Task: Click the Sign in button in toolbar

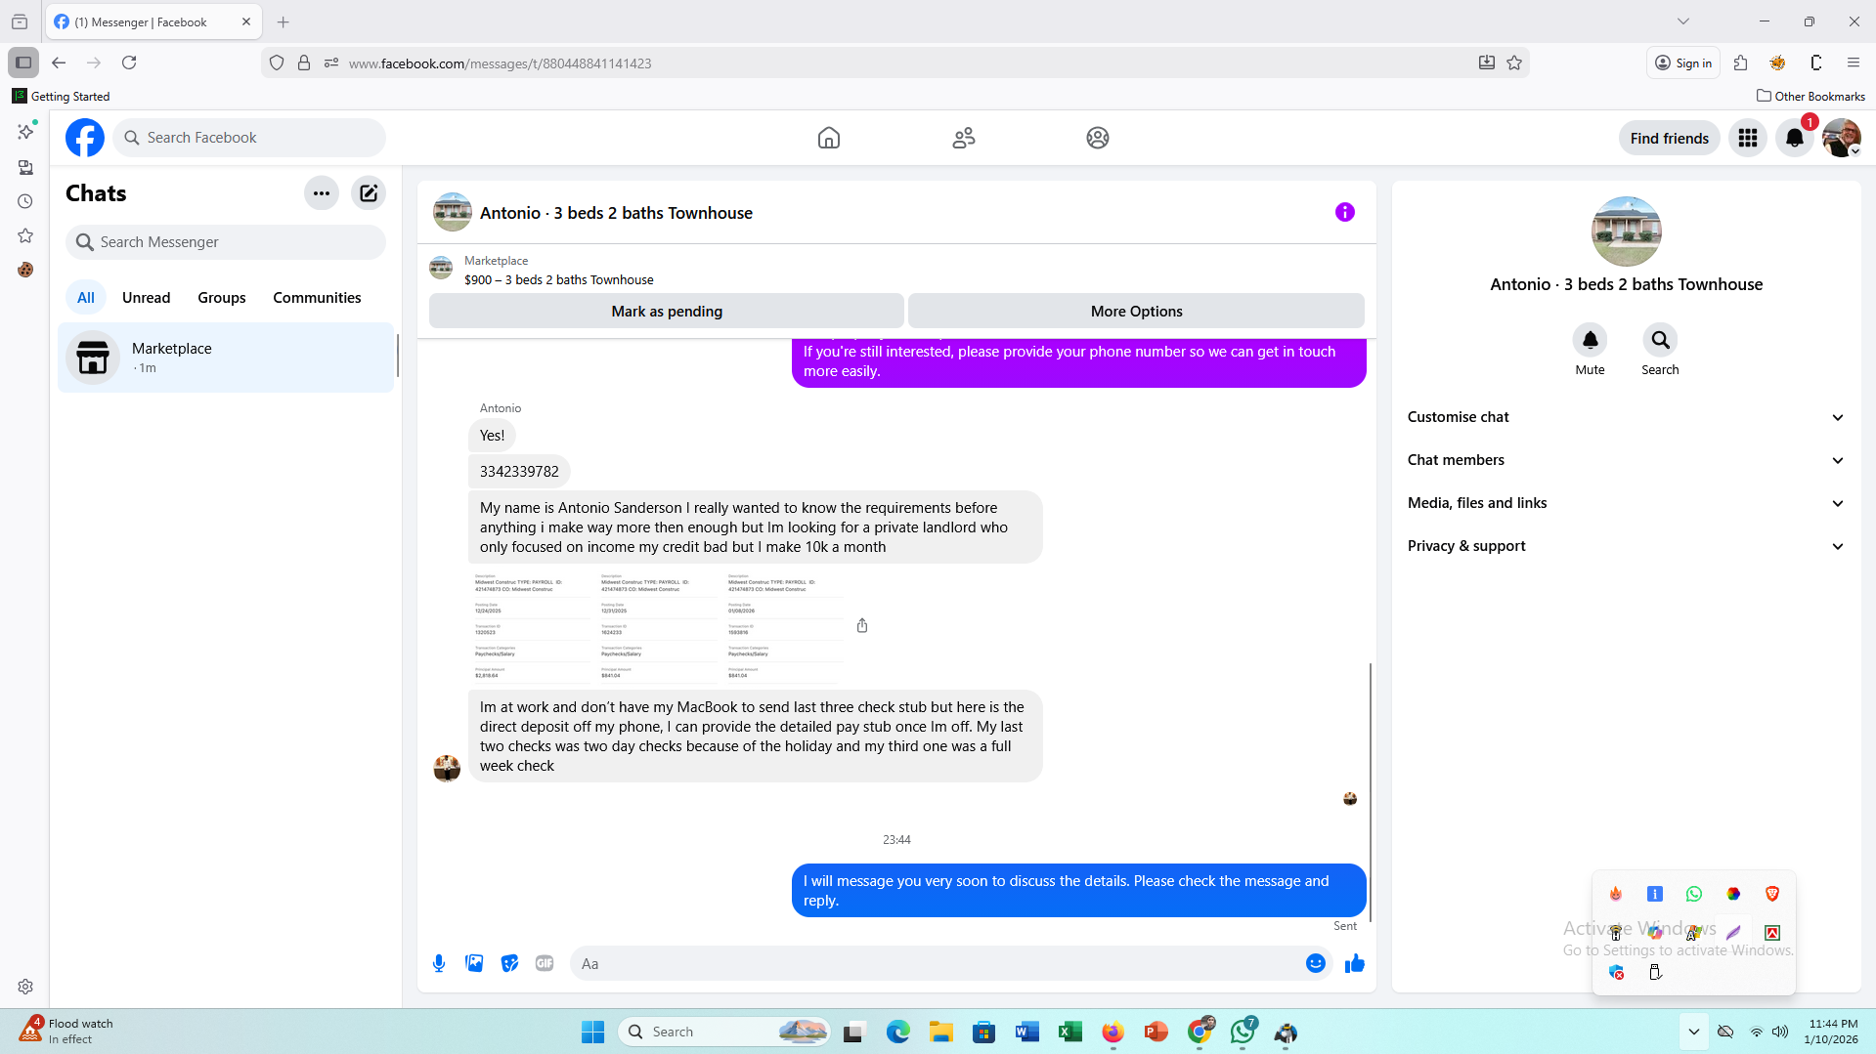Action: point(1683,63)
